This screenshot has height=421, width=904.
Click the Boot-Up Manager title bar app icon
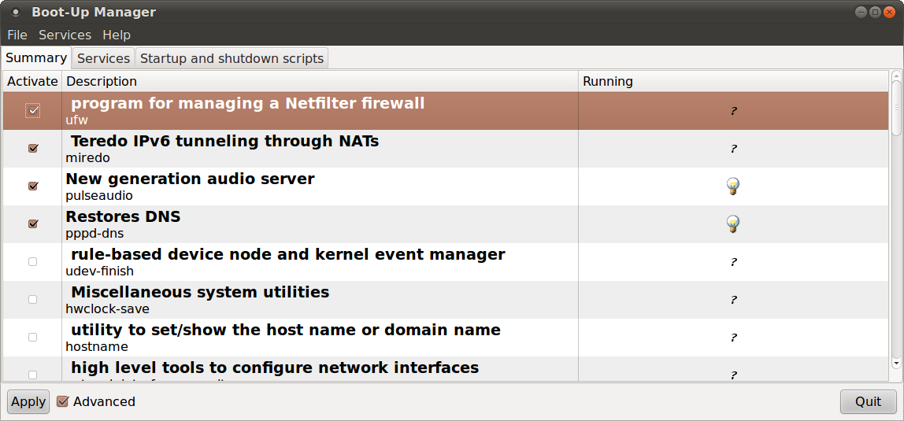pos(16,12)
